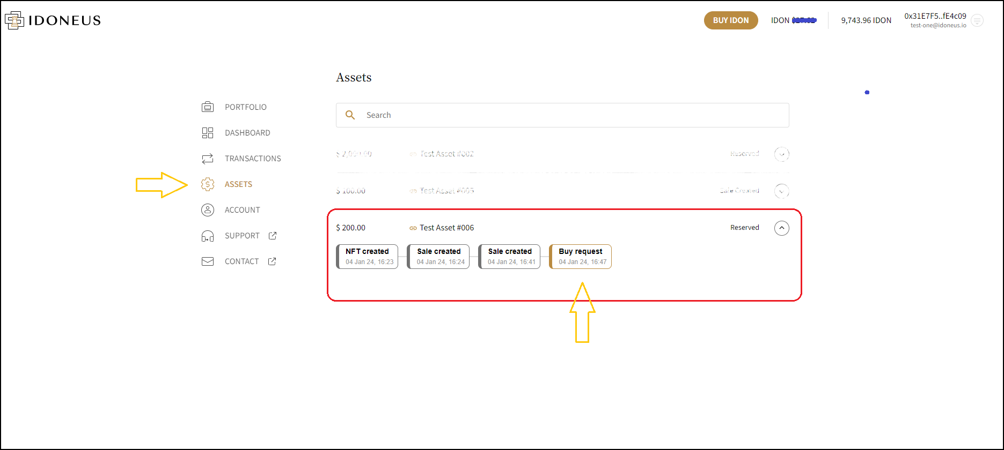Open the Test Asset #006 link
The image size is (1004, 450).
(x=446, y=228)
